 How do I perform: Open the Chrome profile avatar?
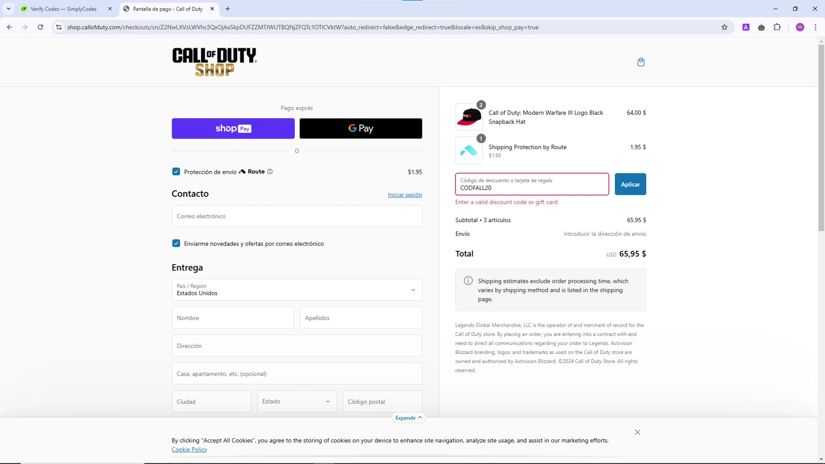click(x=800, y=27)
